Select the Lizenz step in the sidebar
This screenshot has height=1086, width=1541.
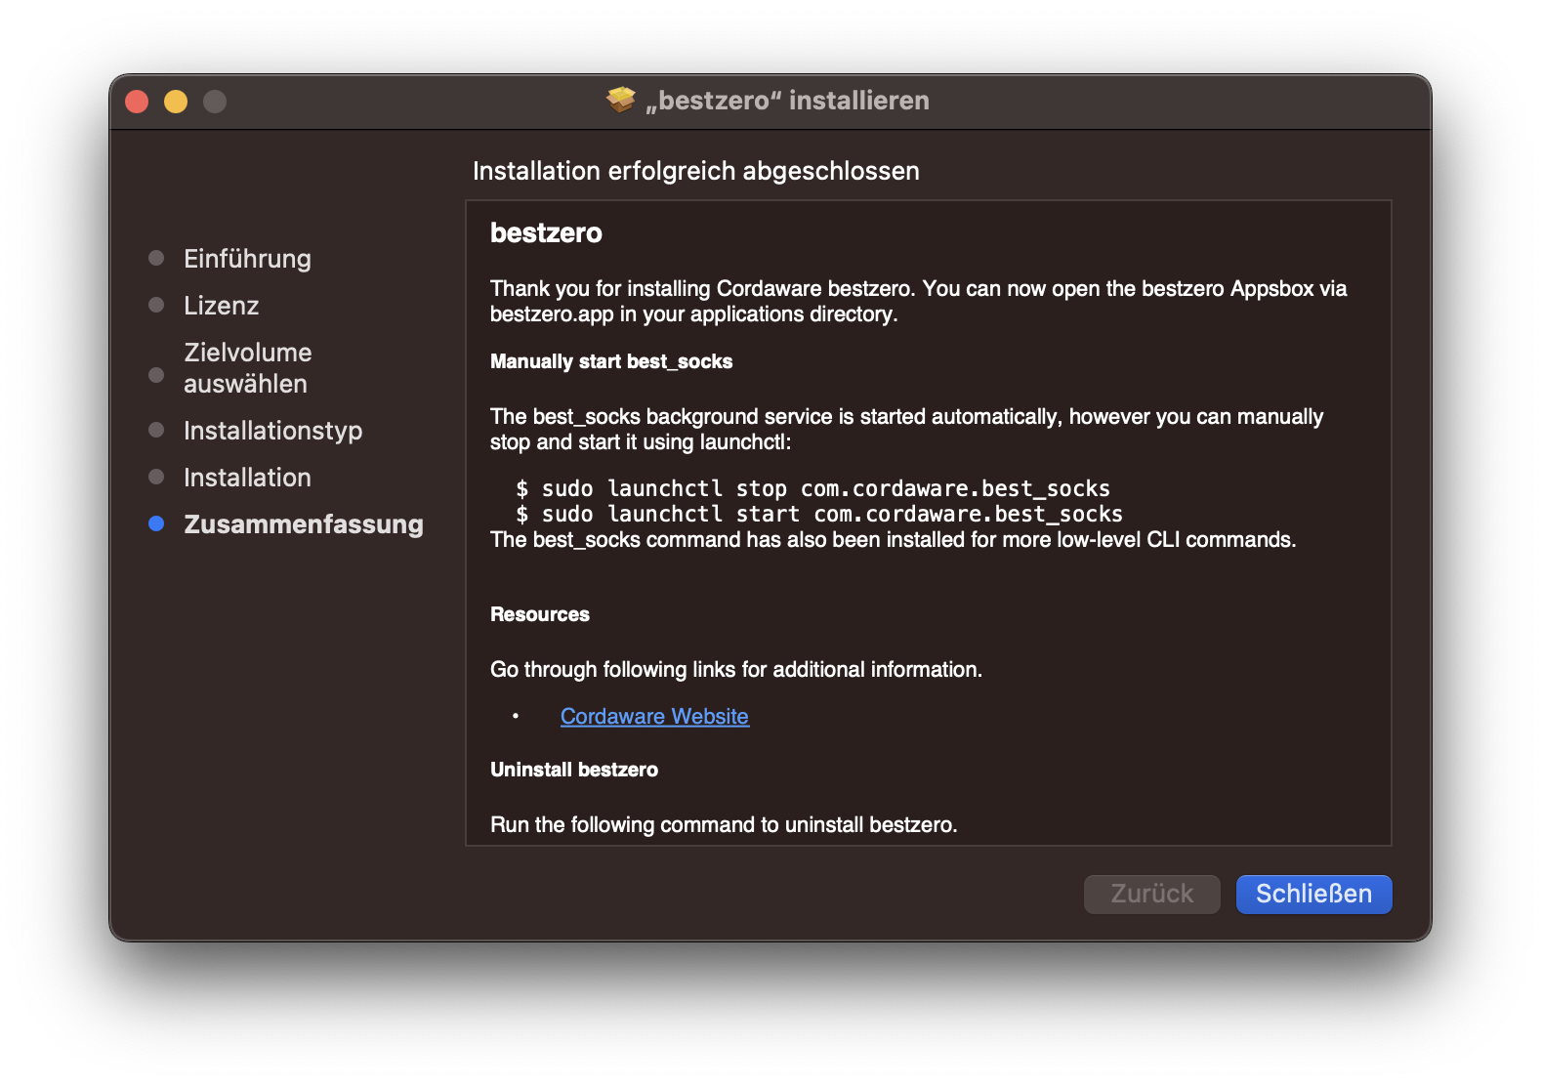pyautogui.click(x=221, y=306)
